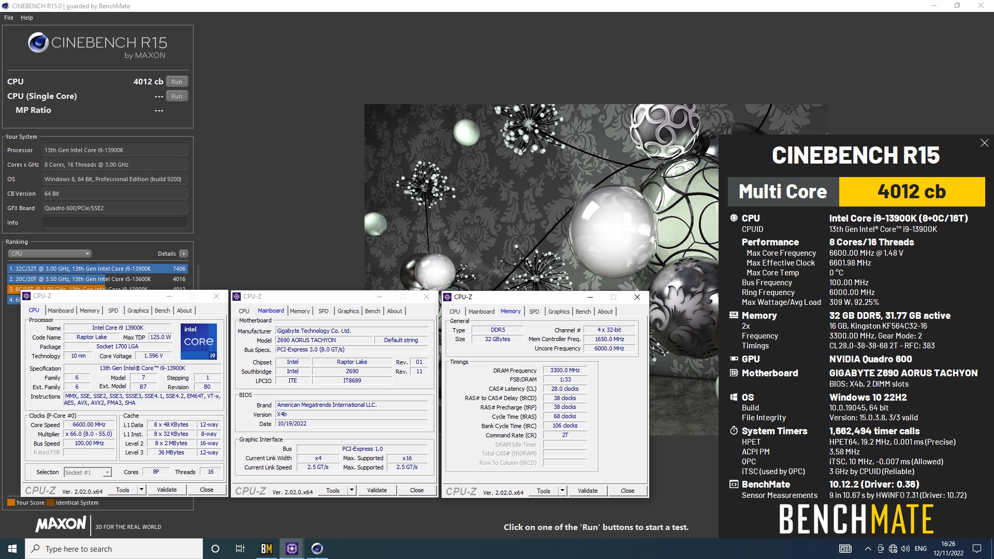Expand Tools dropdown in CPU-Z Memory window
This screenshot has height=559, width=994.
[562, 491]
